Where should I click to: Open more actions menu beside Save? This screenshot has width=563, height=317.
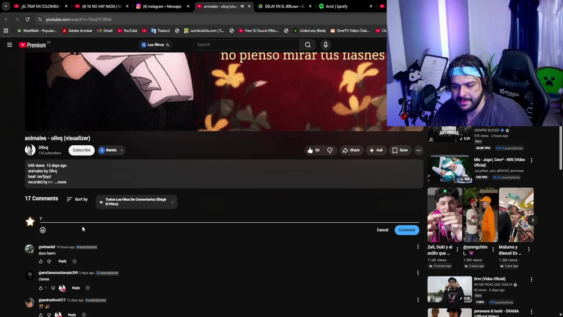(419, 150)
